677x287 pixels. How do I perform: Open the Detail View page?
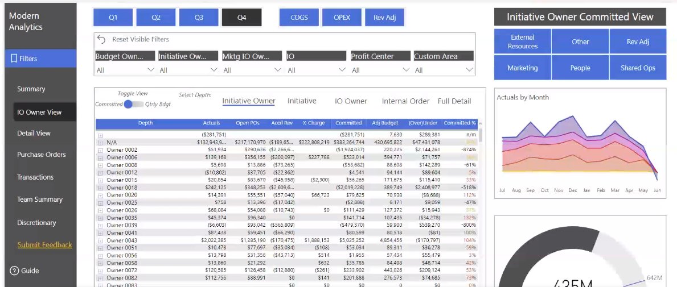[34, 133]
